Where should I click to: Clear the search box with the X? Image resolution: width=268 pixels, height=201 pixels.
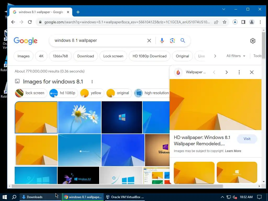149,41
